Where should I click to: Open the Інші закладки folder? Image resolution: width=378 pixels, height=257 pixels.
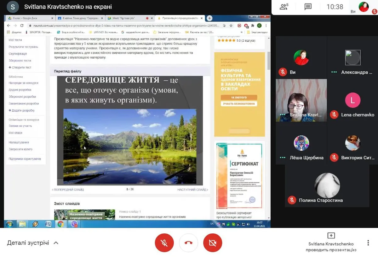coord(257,32)
